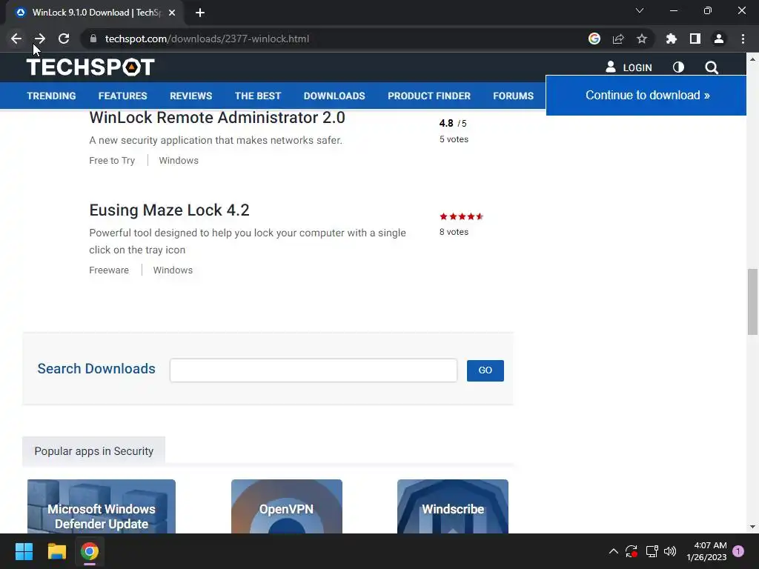The height and width of the screenshot is (569, 759).
Task: Open the FORUMS menu
Action: (513, 96)
